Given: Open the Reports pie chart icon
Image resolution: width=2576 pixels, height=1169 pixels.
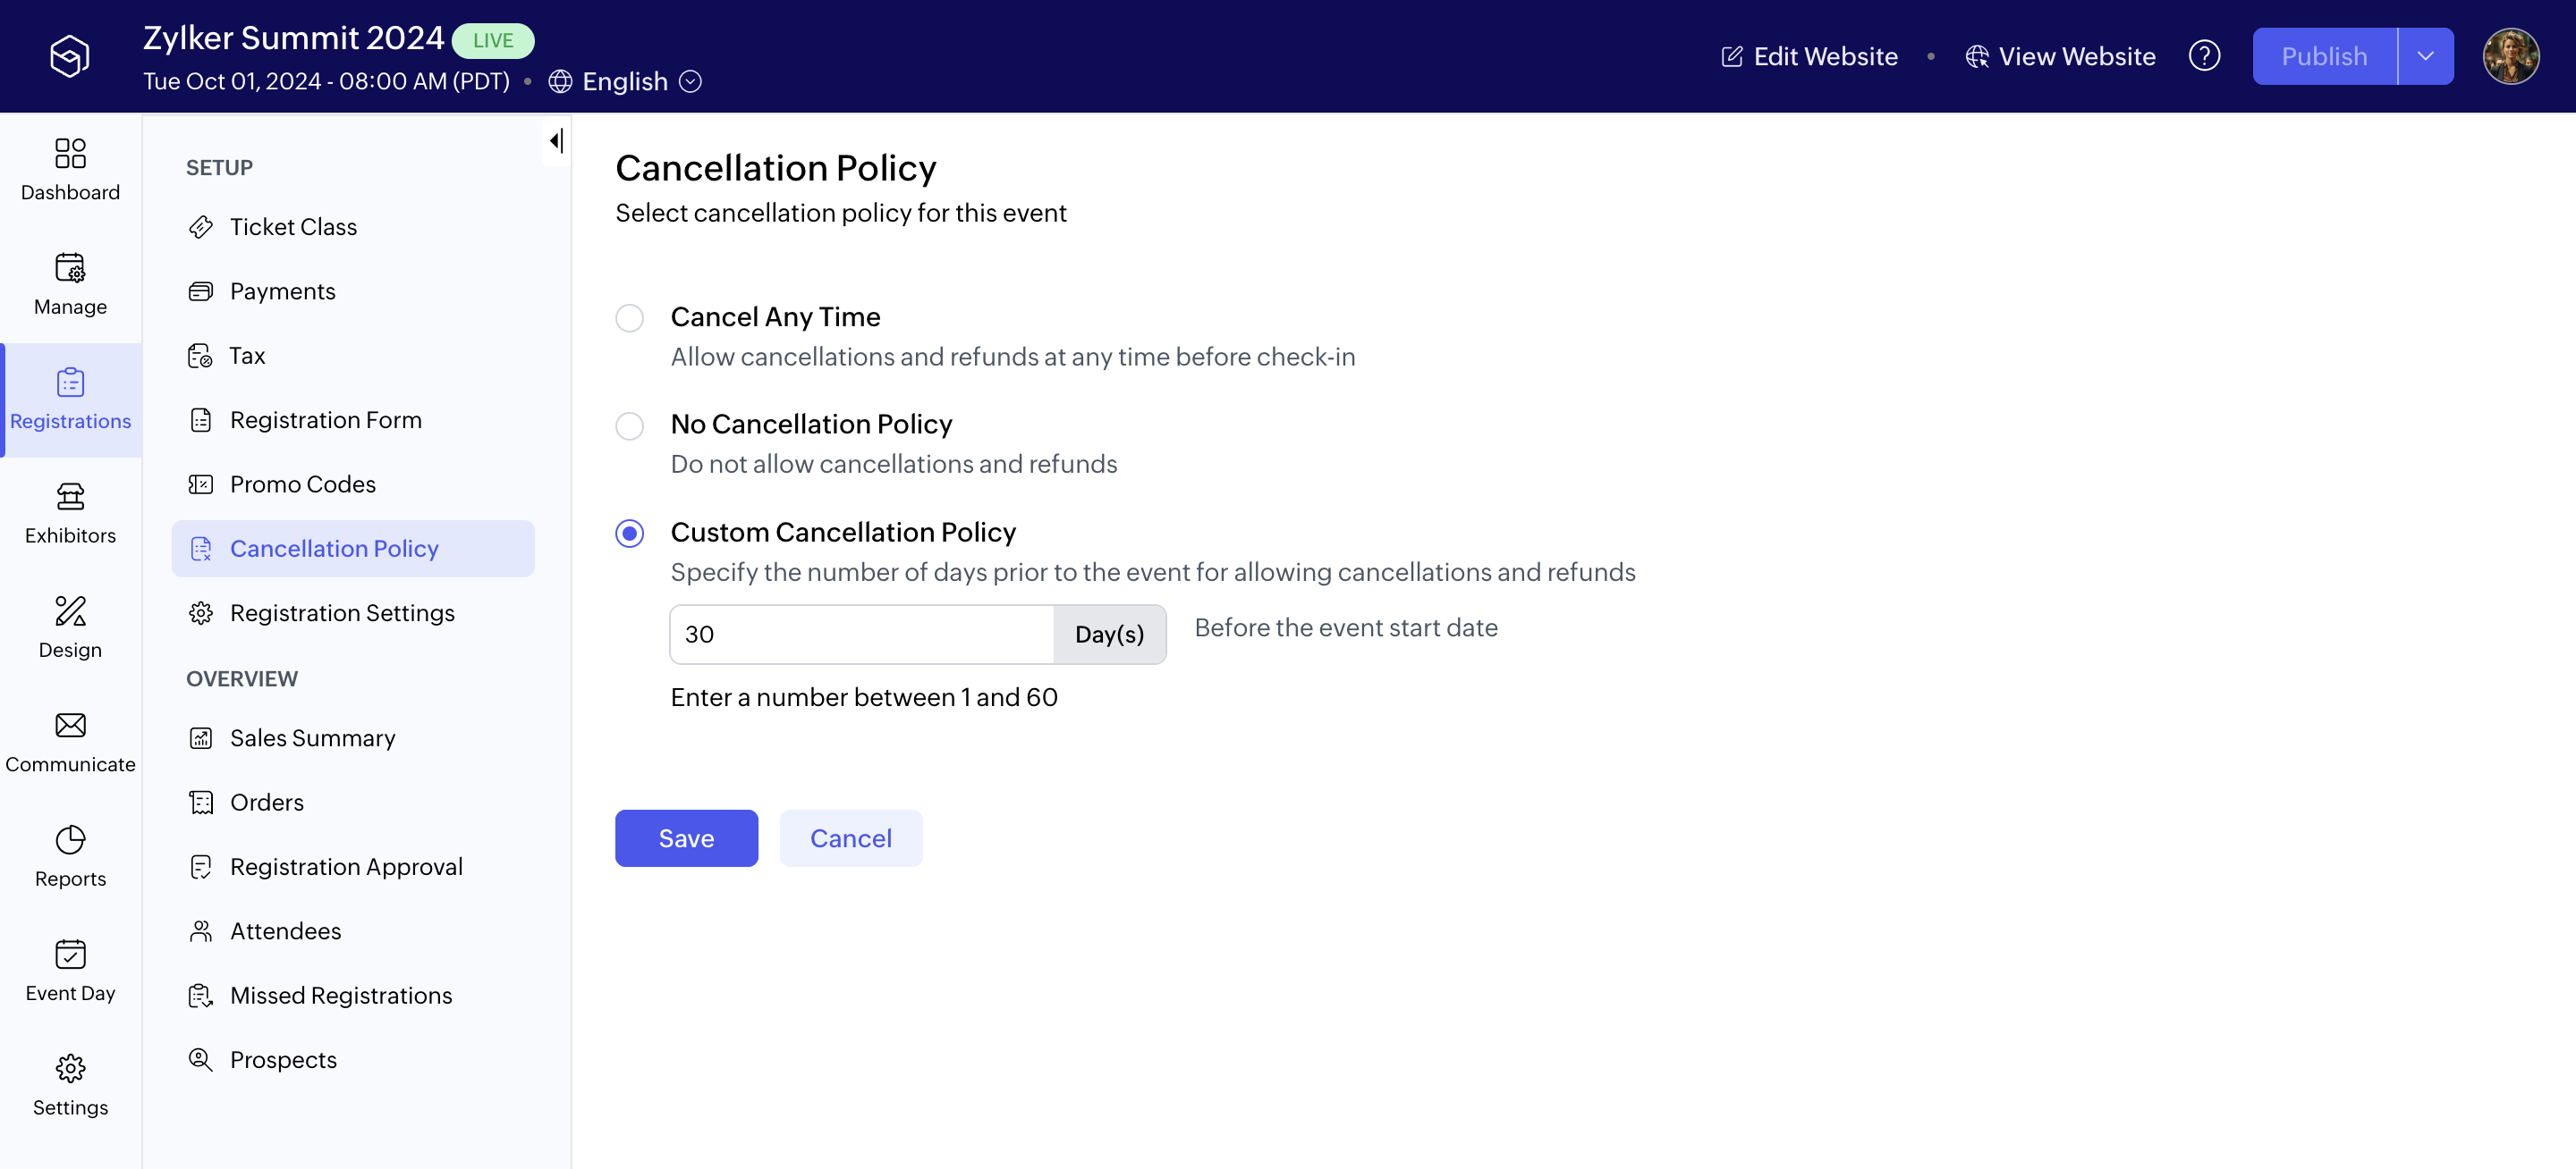Looking at the screenshot, I should coord(70,839).
